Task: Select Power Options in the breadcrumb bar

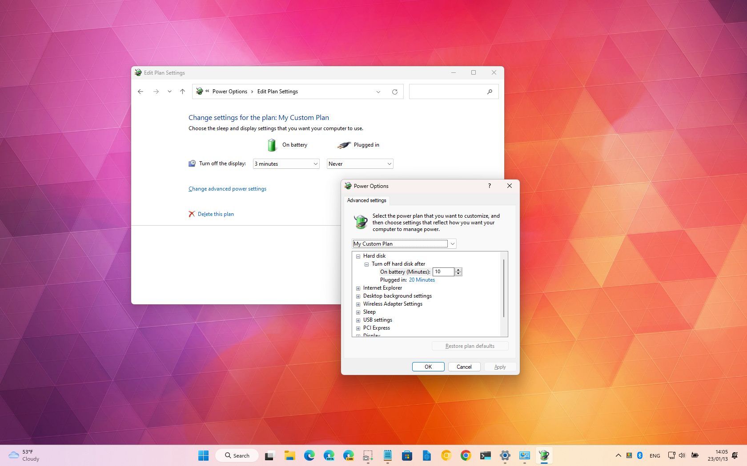Action: [229, 92]
